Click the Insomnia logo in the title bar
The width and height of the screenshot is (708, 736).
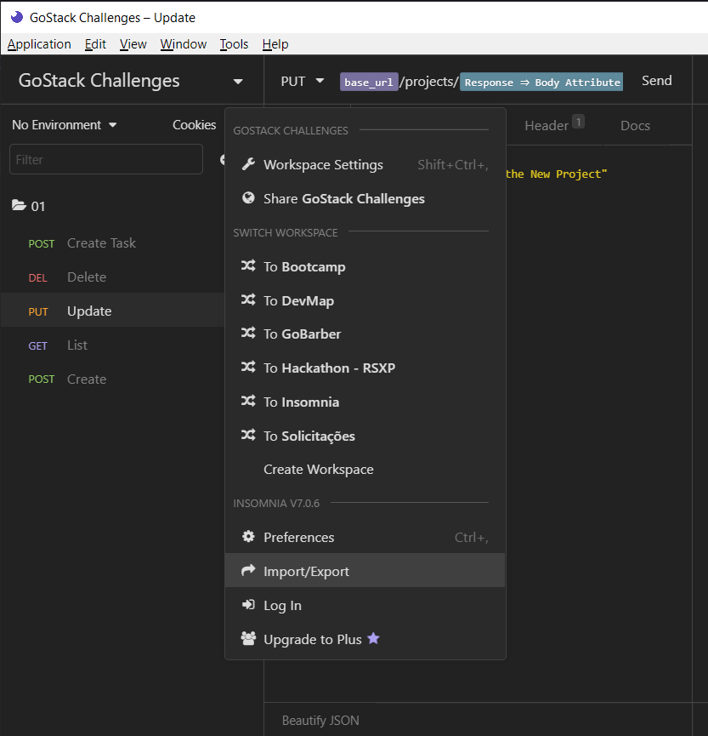click(17, 17)
